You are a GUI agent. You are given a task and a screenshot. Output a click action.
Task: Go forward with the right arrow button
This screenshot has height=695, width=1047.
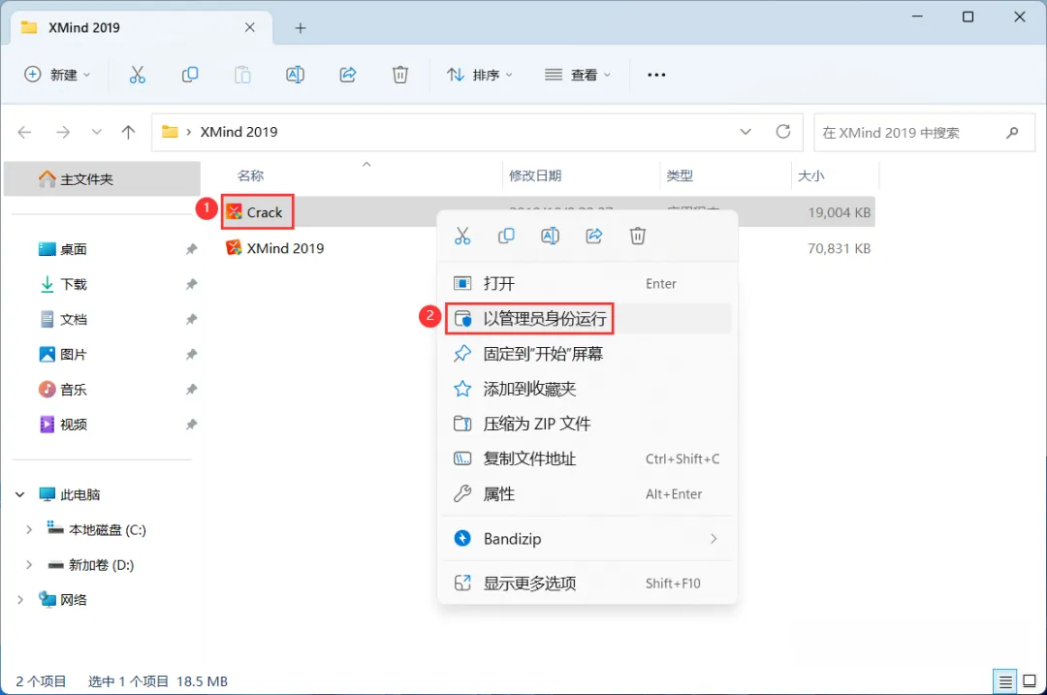coord(63,132)
